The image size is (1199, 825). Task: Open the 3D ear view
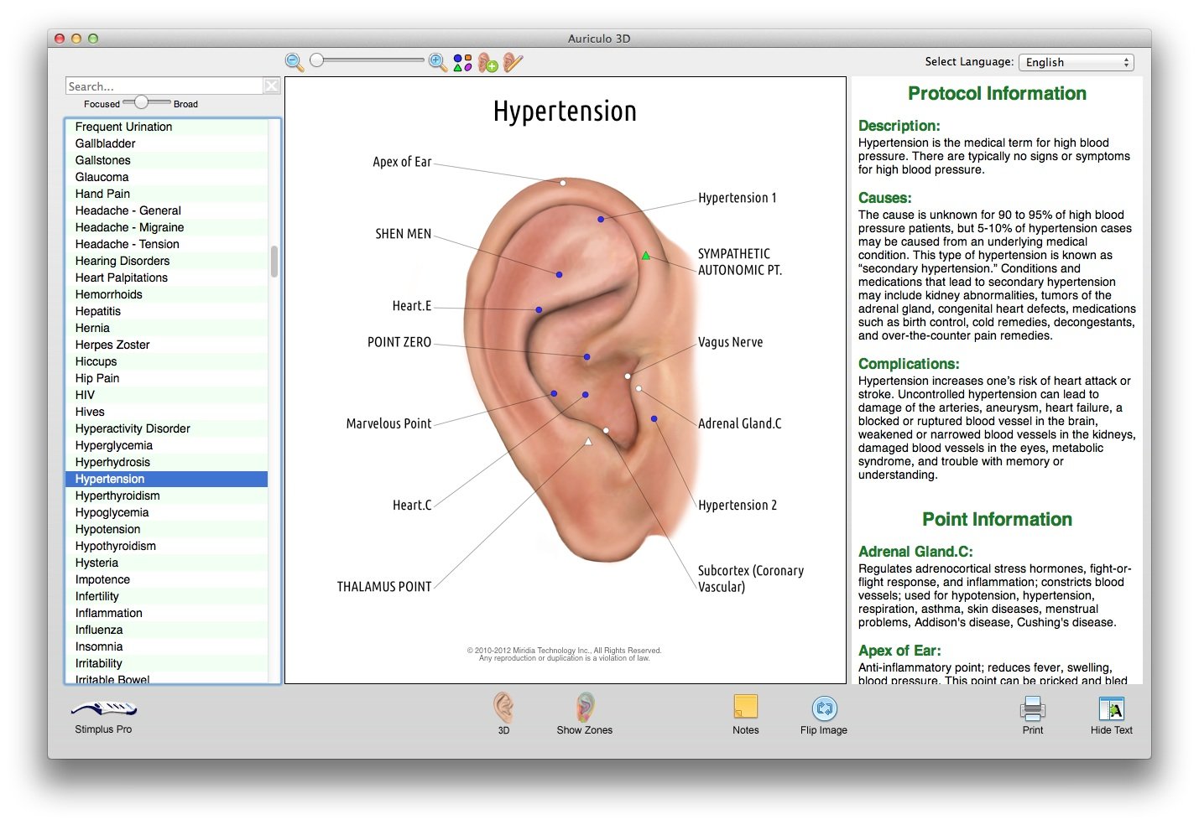click(503, 711)
